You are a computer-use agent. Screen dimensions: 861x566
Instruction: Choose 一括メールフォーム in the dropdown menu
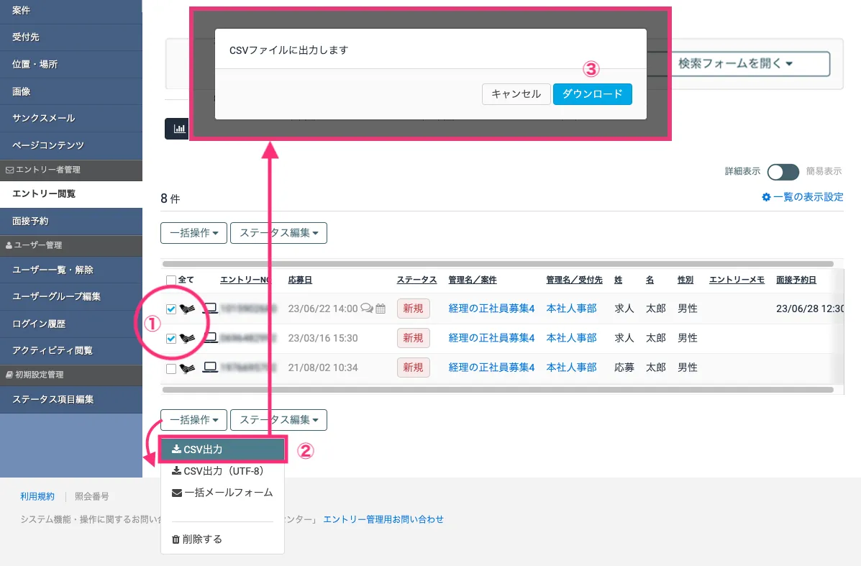pyautogui.click(x=222, y=493)
